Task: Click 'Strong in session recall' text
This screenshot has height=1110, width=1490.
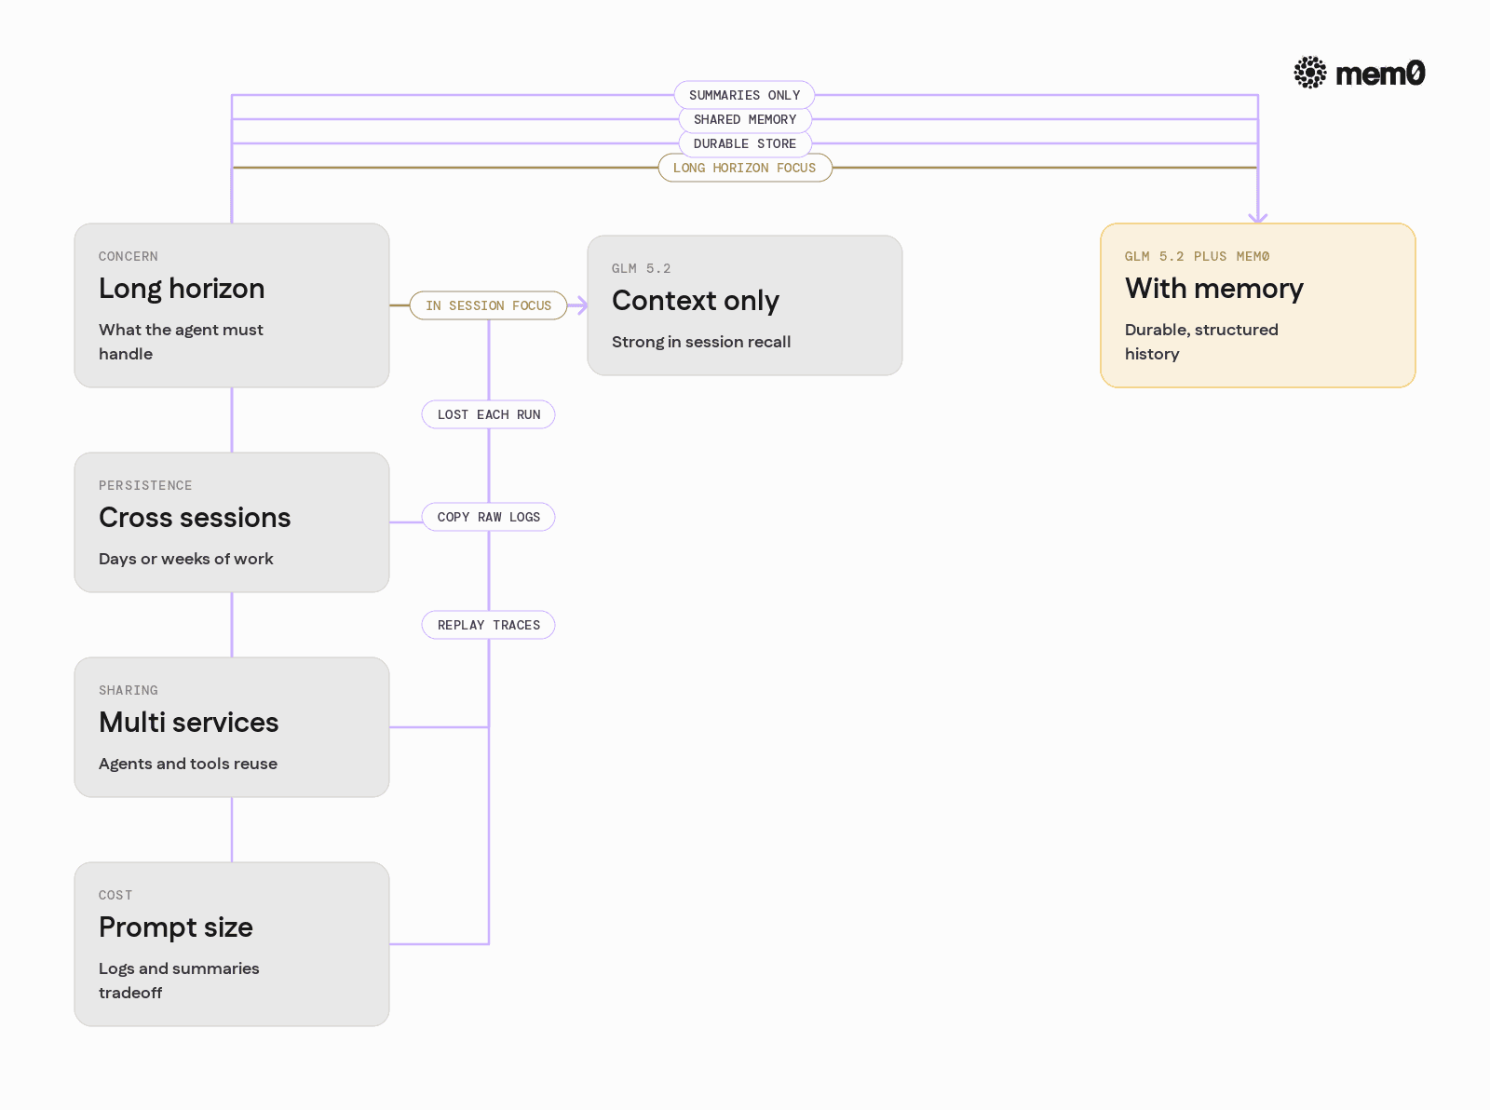Action: tap(701, 342)
